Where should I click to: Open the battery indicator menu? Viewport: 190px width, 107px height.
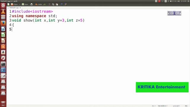pos(173,1)
